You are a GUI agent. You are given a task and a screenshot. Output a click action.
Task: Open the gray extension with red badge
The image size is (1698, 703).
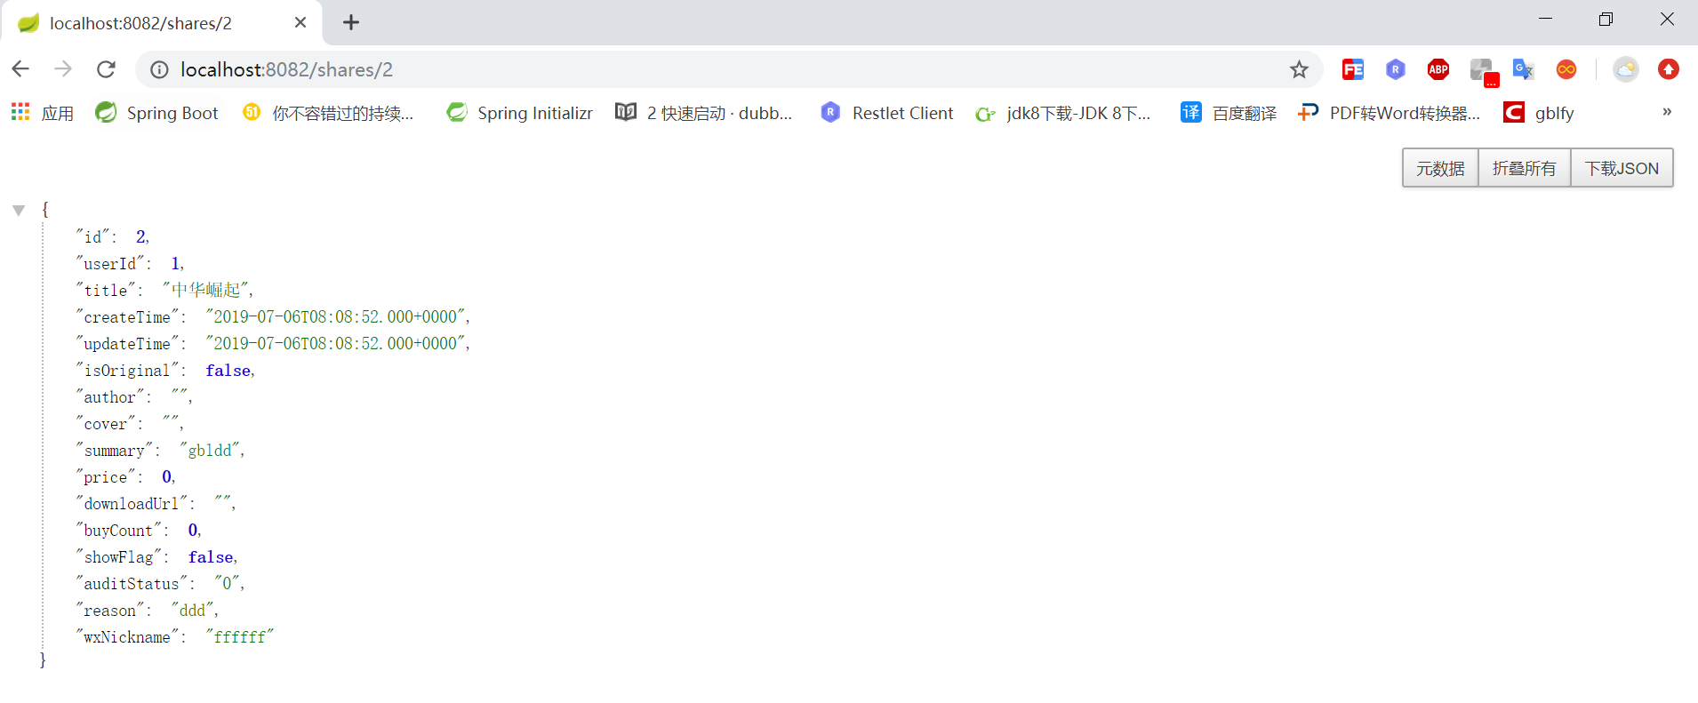point(1484,71)
